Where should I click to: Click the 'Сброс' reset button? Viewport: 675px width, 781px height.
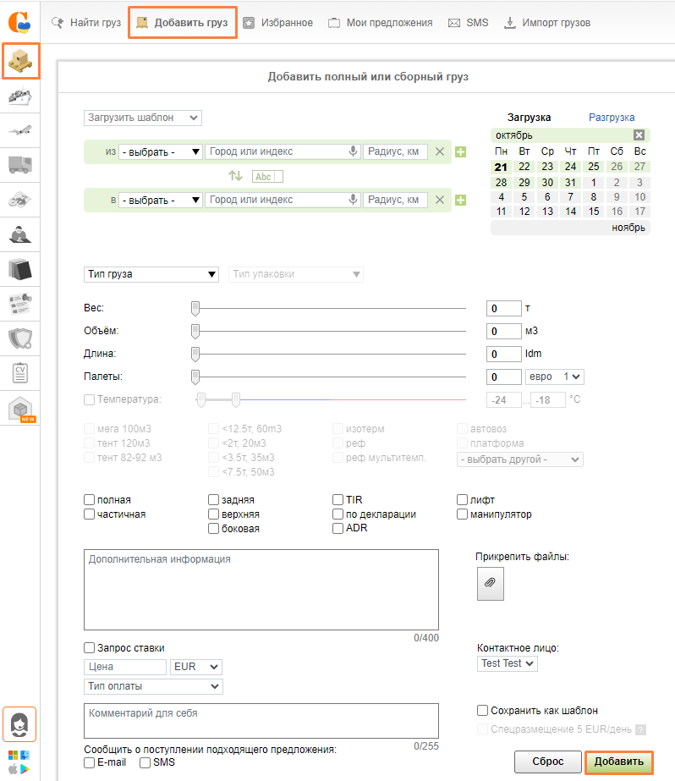[x=547, y=762]
